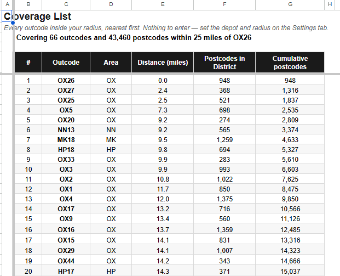Click the 'Covering 66 outcodes' summary line

pos(134,38)
